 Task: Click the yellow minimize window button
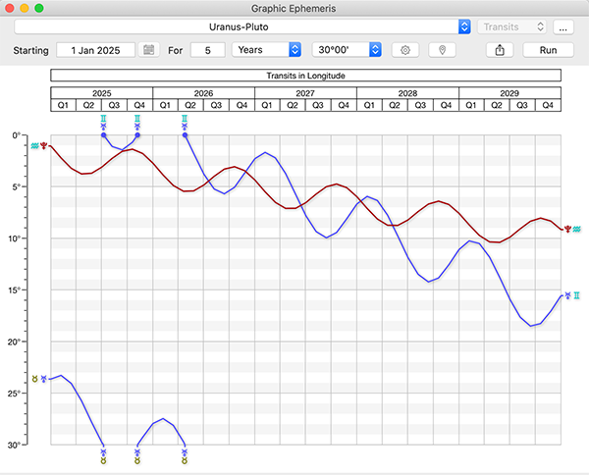(x=25, y=8)
